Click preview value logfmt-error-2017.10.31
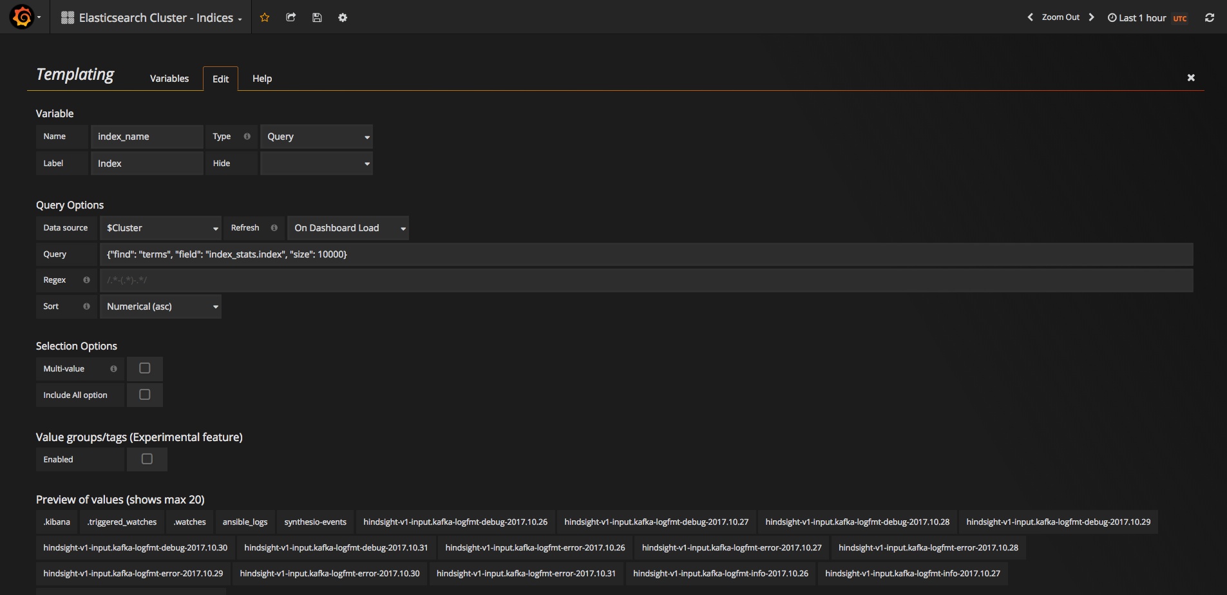Viewport: 1227px width, 595px height. (x=526, y=574)
